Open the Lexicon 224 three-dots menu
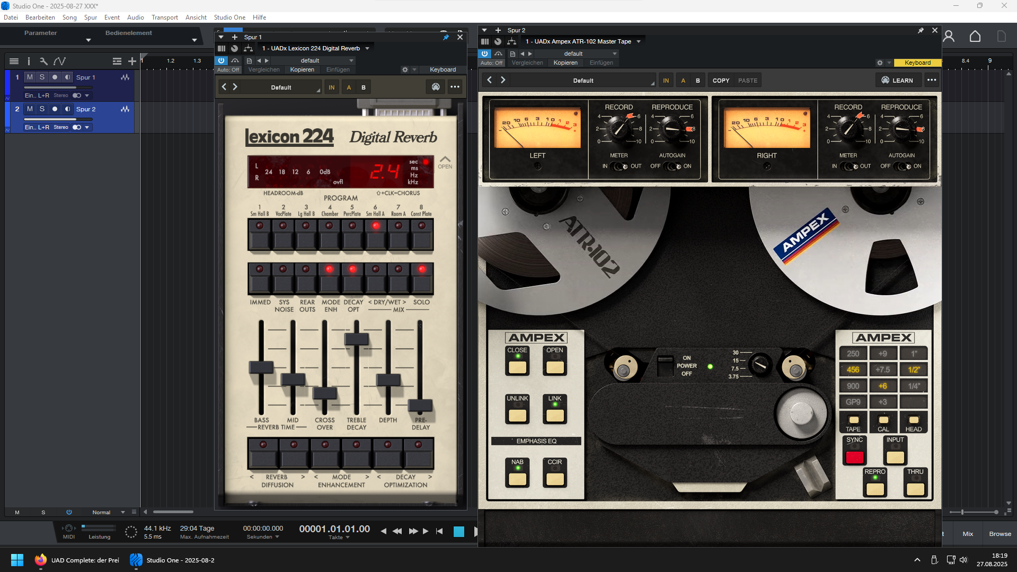The width and height of the screenshot is (1017, 572). (x=455, y=87)
